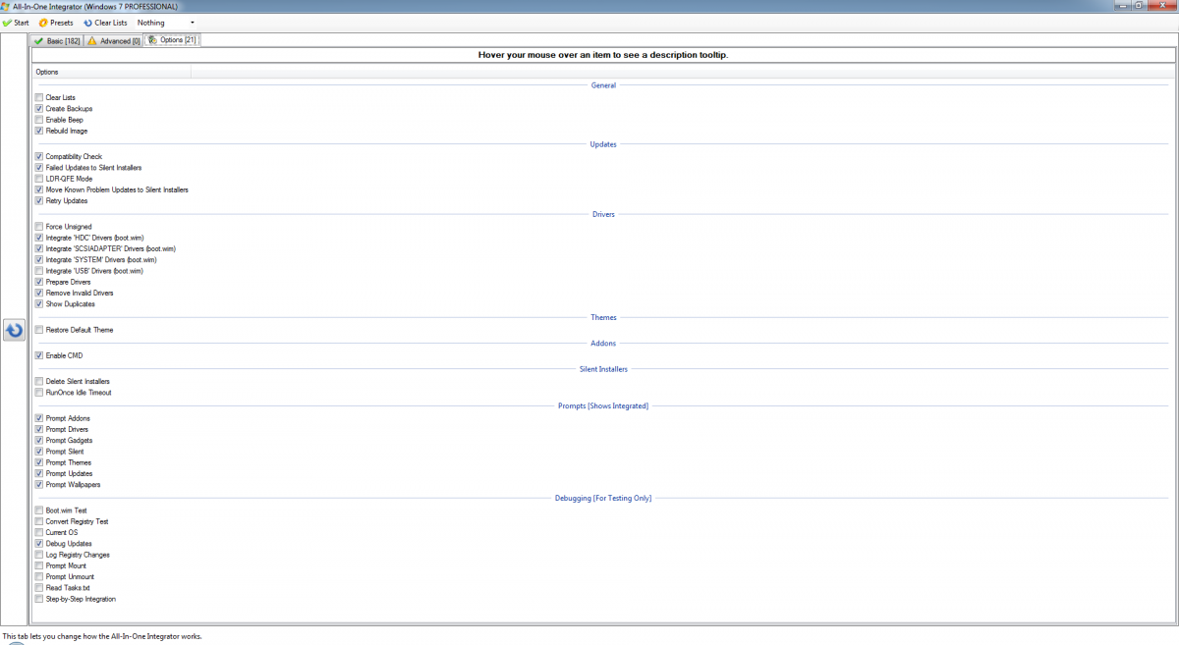Click the Start toolbar button with green checkmark

(16, 23)
